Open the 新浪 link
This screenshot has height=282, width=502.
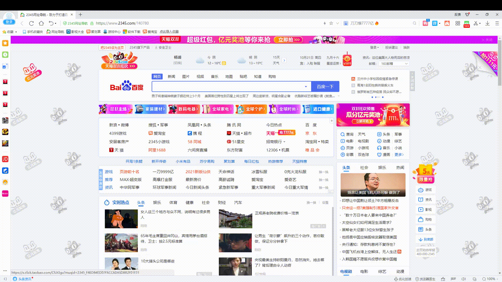(x=113, y=125)
